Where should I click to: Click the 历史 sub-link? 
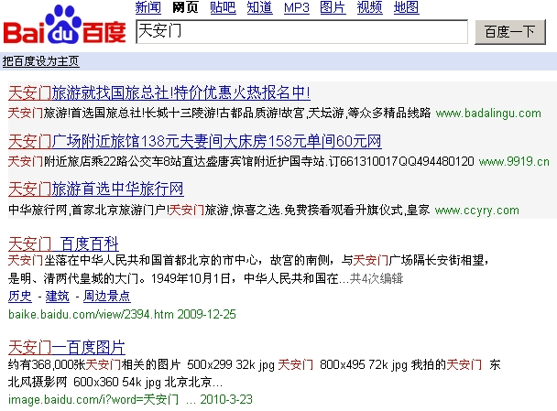(x=20, y=296)
